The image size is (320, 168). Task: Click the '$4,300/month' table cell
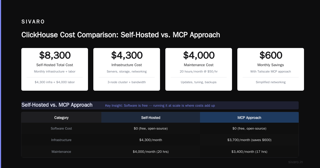[151, 140]
